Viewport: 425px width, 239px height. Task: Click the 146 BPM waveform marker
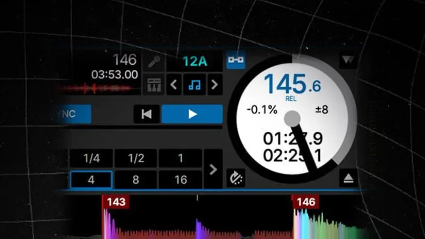click(305, 202)
